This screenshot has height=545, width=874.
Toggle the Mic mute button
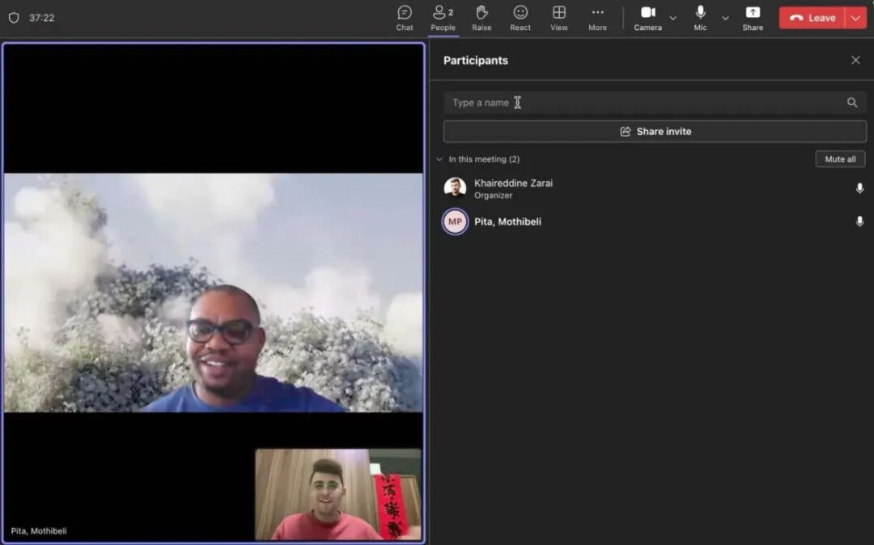coord(700,17)
